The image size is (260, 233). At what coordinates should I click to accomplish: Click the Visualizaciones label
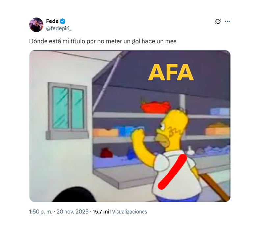(129, 212)
